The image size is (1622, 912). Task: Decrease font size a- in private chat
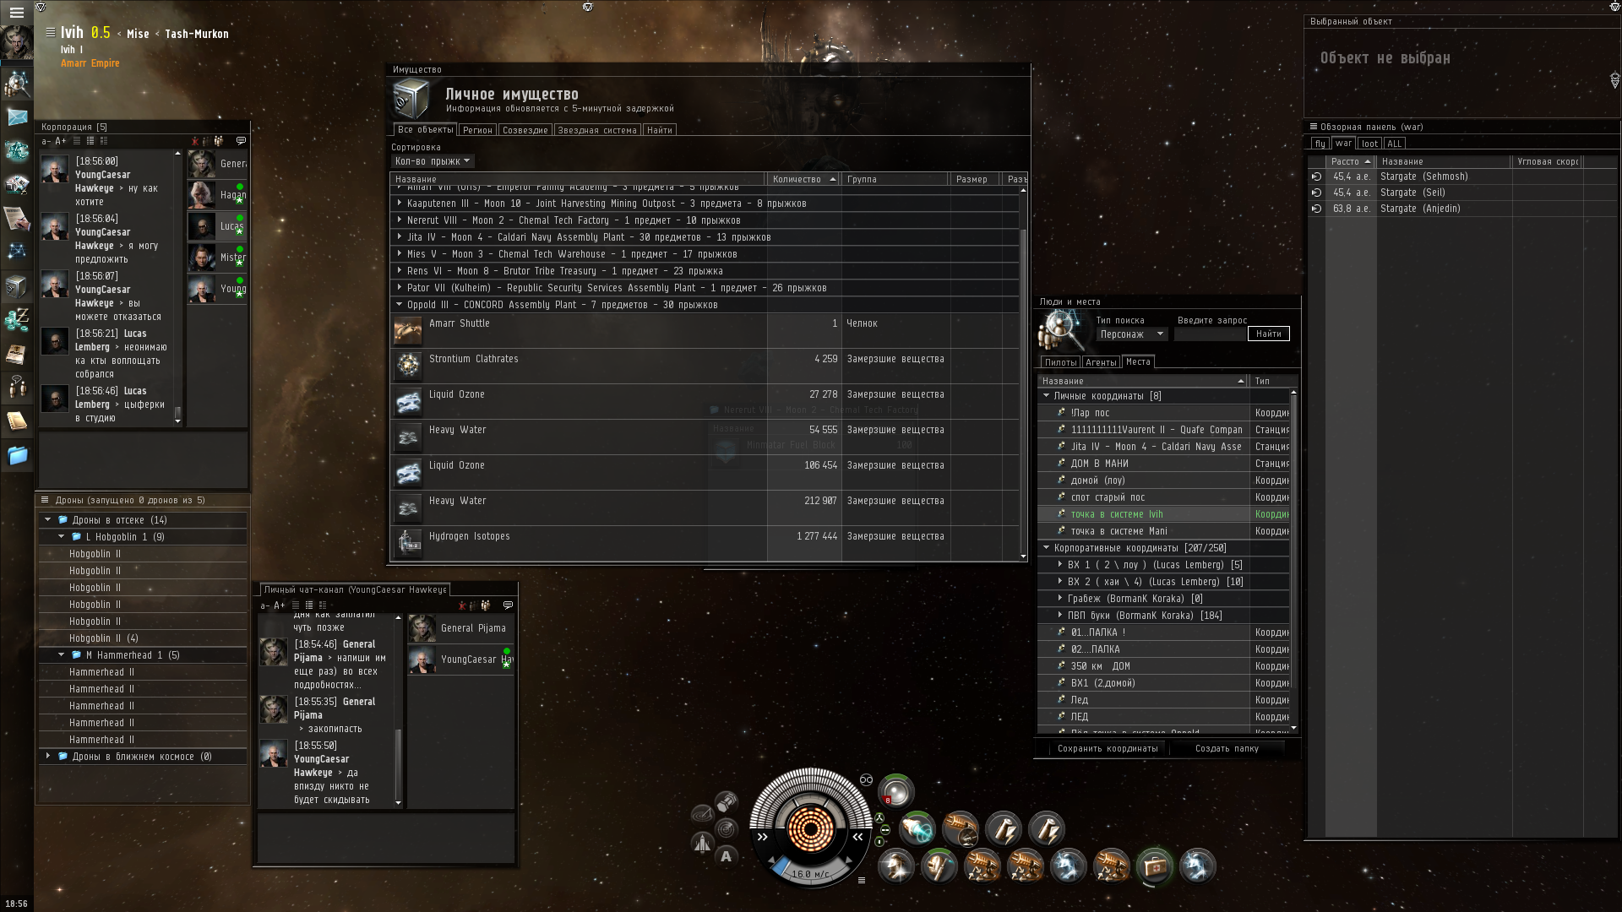click(x=265, y=605)
